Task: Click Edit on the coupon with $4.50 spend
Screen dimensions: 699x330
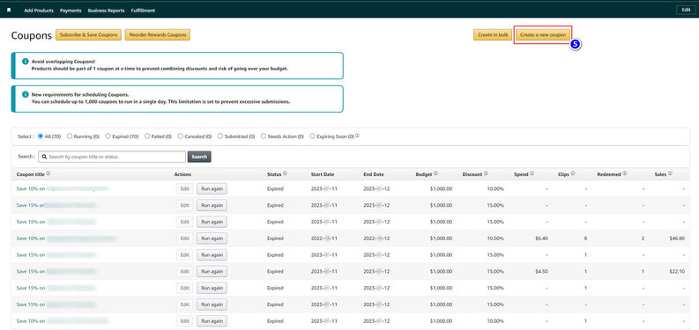Action: 184,271
